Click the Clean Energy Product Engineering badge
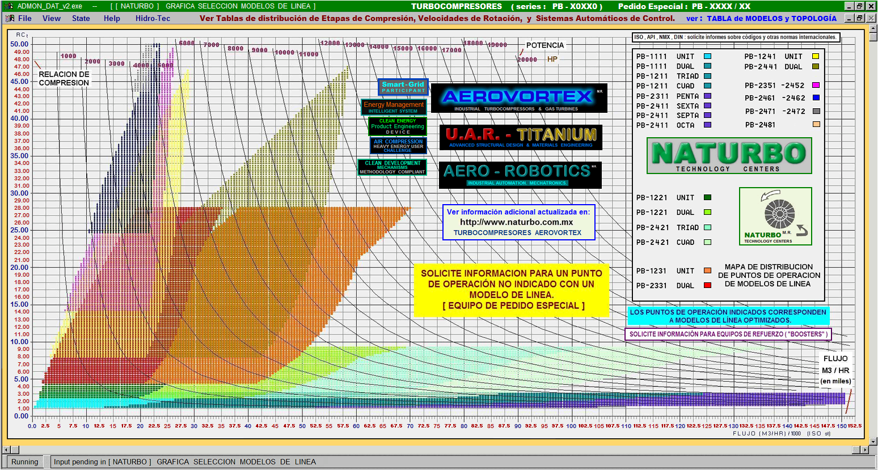Image resolution: width=878 pixels, height=470 pixels. [398, 126]
